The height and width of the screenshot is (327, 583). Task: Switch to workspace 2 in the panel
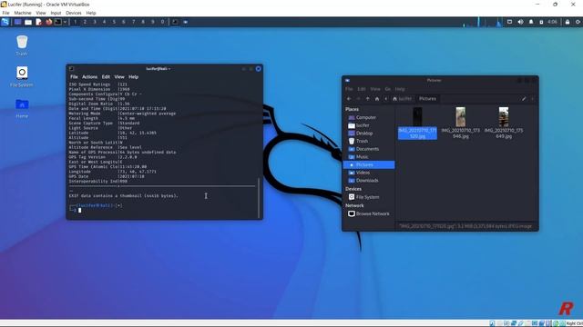(x=85, y=22)
